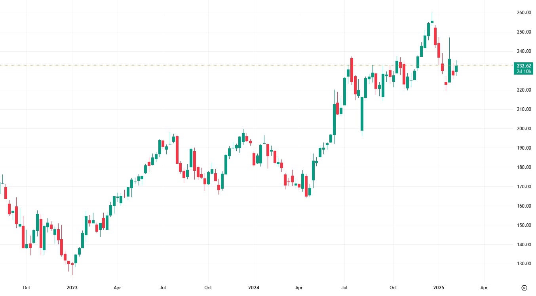The width and height of the screenshot is (536, 296).
Task: Click the 150.00 price scale label
Action: coord(524,225)
